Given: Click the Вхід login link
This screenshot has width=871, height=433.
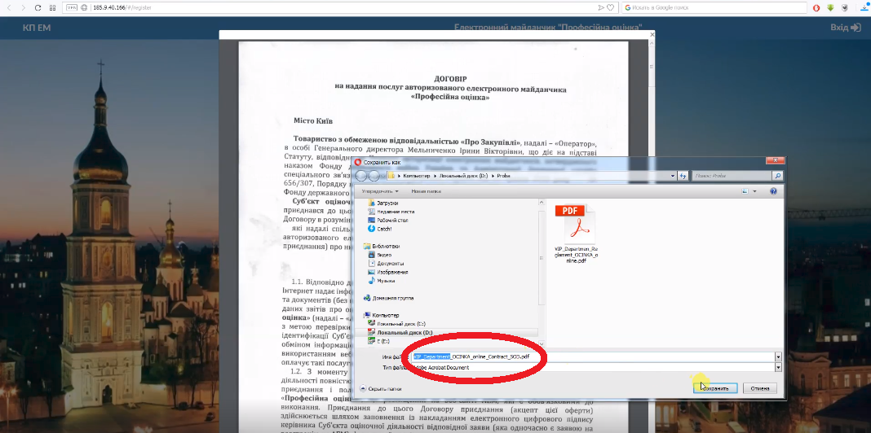Looking at the screenshot, I should 846,28.
